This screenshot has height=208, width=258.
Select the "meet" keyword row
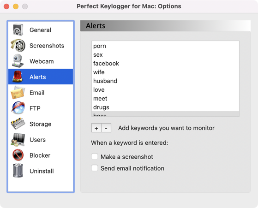coord(165,99)
